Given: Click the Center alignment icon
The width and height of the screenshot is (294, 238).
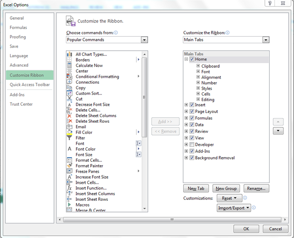Looking at the screenshot, I should pyautogui.click(x=69, y=71).
